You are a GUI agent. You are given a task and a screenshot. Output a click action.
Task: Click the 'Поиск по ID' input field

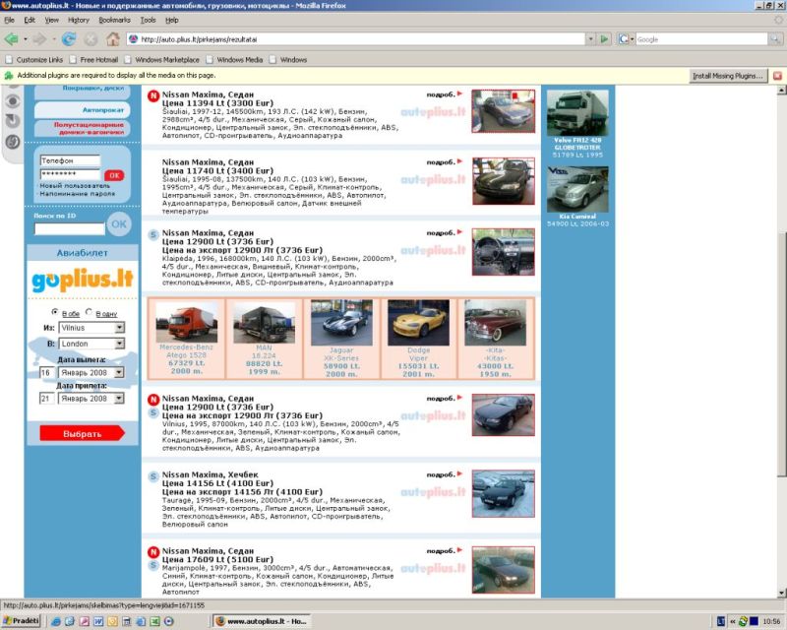tap(69, 229)
